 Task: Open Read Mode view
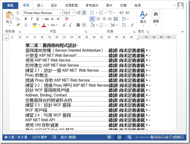click(x=109, y=137)
